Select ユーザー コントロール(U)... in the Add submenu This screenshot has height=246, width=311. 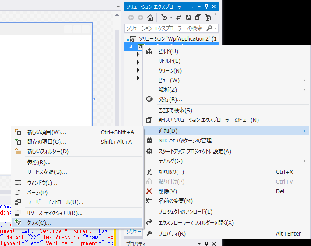78,202
